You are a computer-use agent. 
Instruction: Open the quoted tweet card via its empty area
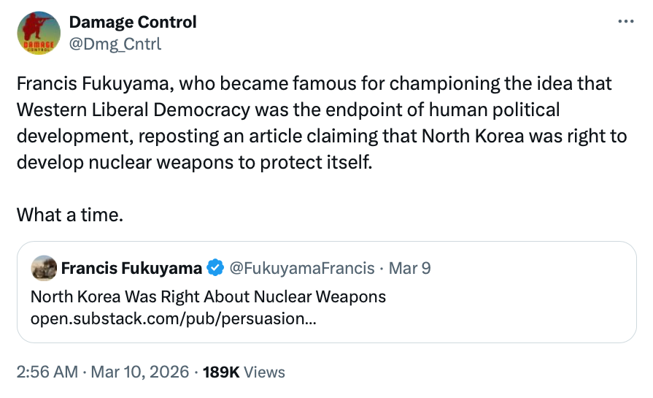coord(511,314)
